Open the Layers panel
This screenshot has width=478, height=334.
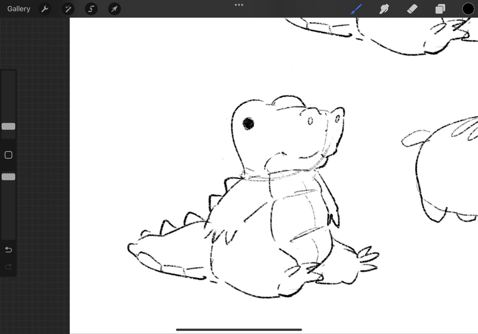(440, 8)
